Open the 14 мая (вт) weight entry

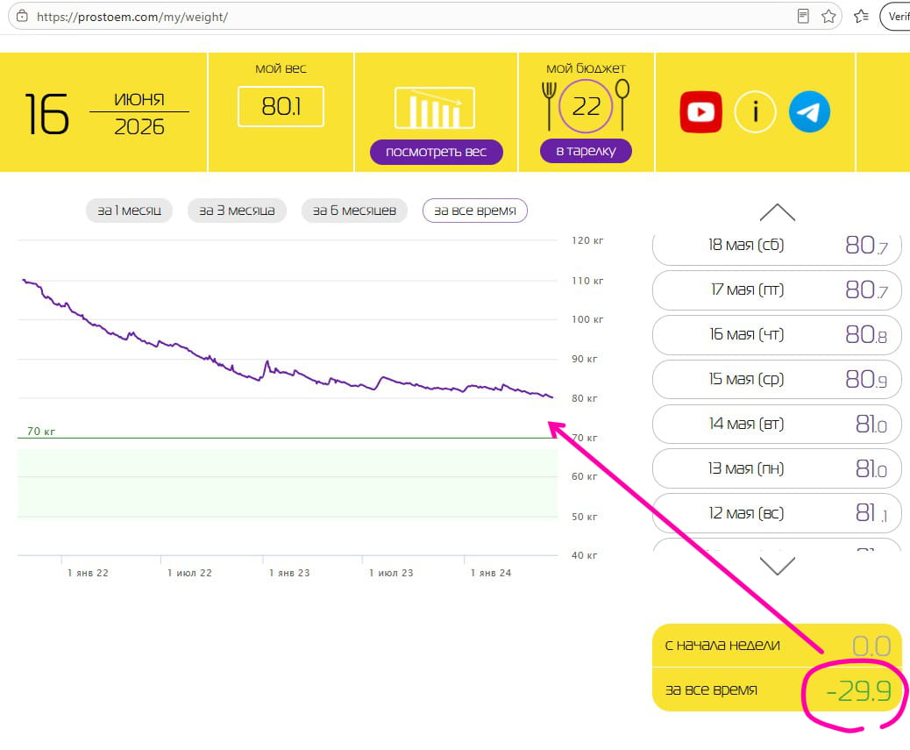[777, 424]
